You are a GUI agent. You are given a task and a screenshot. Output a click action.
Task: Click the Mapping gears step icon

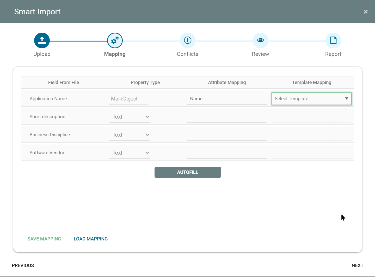(115, 40)
